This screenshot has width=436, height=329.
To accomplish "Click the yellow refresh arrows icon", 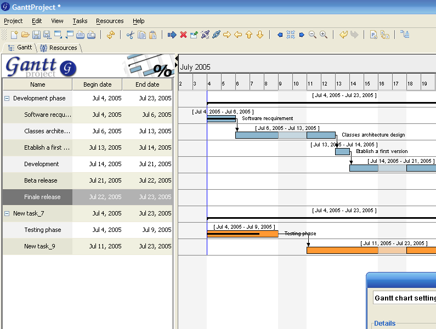I will (111, 35).
